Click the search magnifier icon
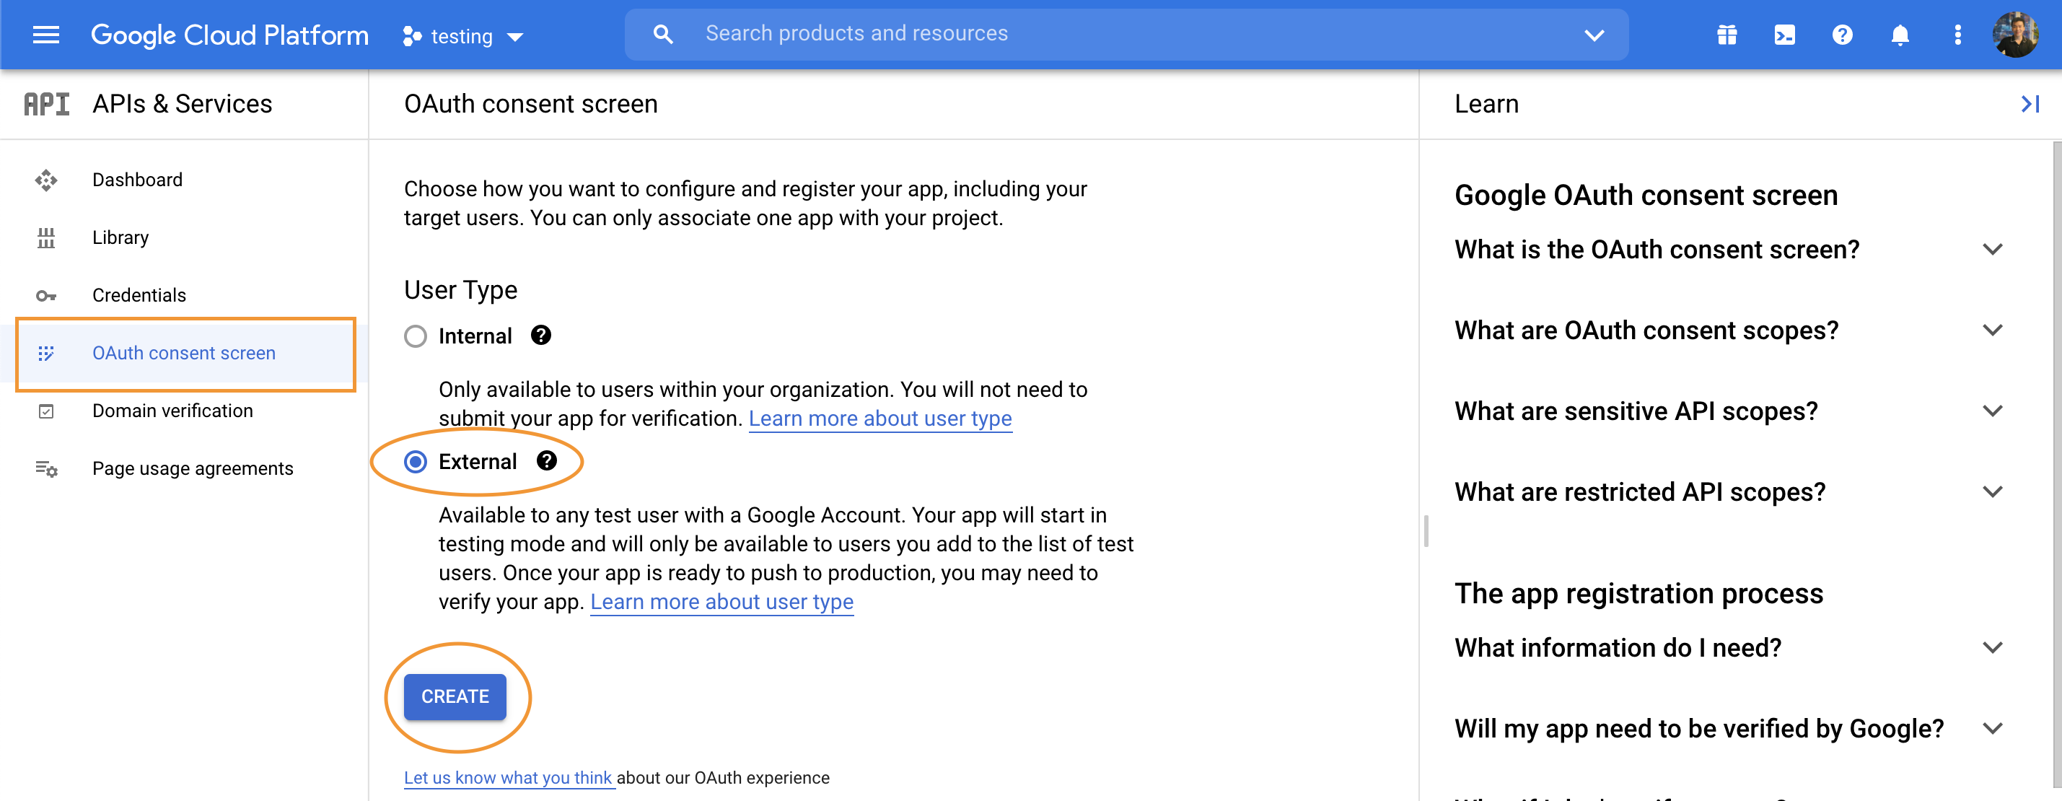2062x801 pixels. [663, 34]
